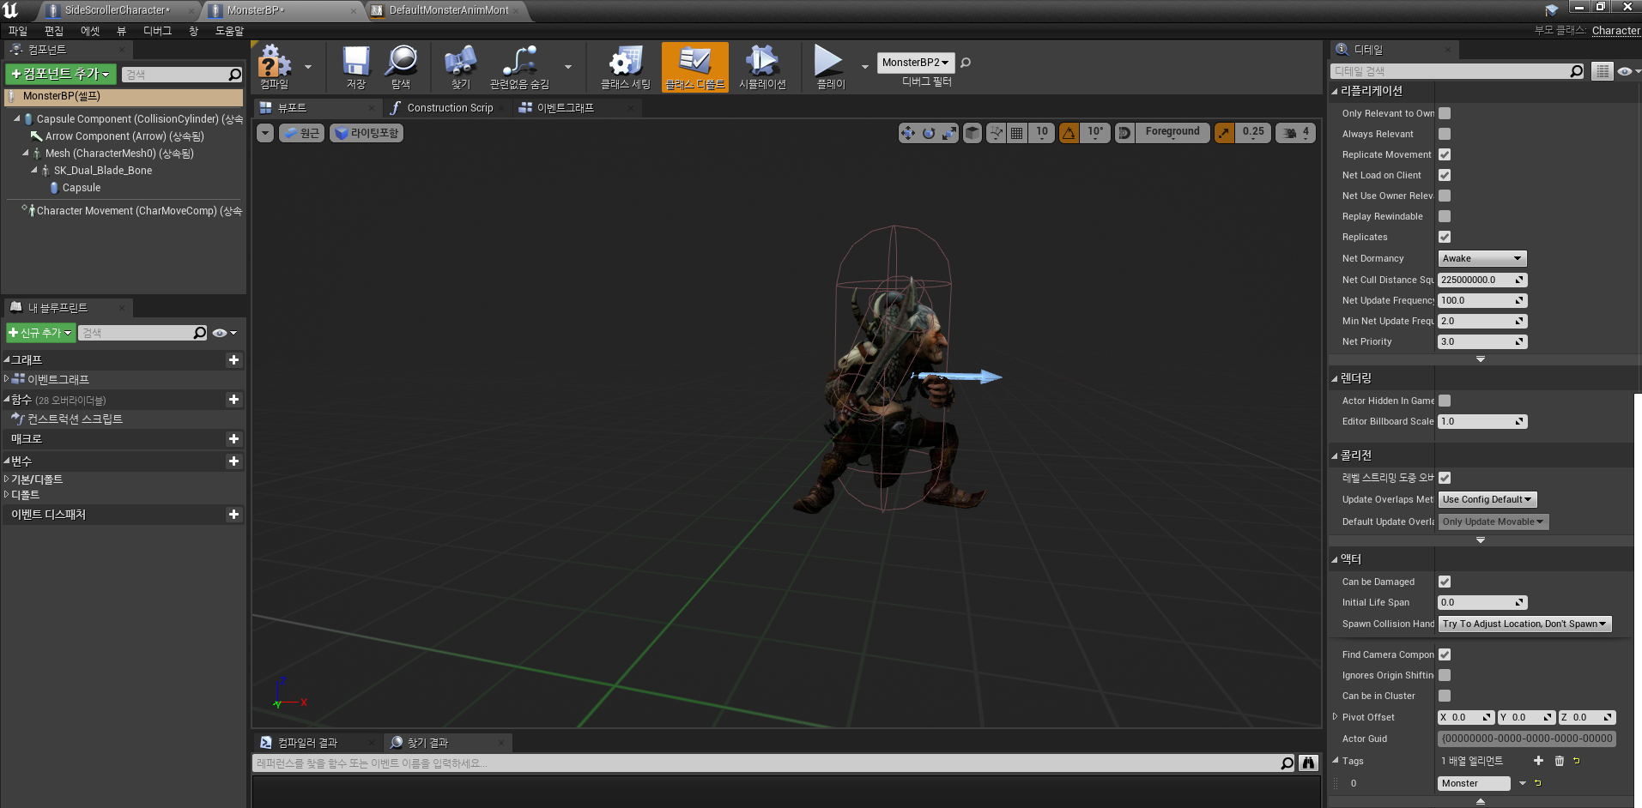Open the 도움말 (Help) menu
Image resolution: width=1642 pixels, height=808 pixels.
[x=229, y=31]
